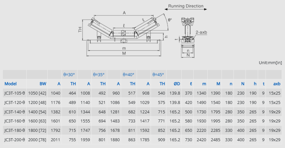Select the BW column header
Viewport: 285px width, 148px height.
click(43, 84)
